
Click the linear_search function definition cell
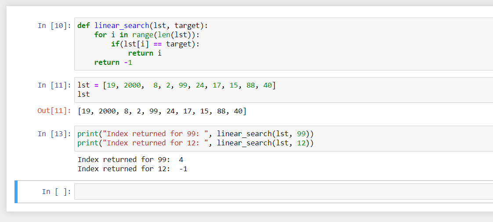coord(283,44)
